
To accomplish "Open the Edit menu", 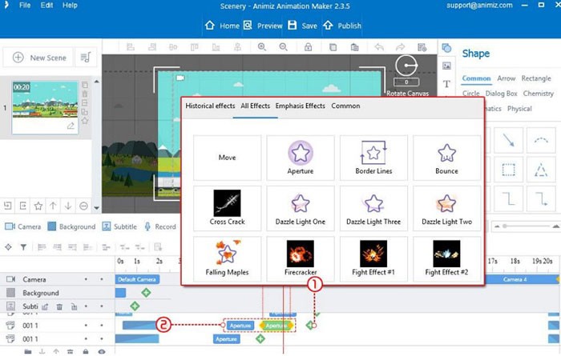I will pyautogui.click(x=47, y=6).
